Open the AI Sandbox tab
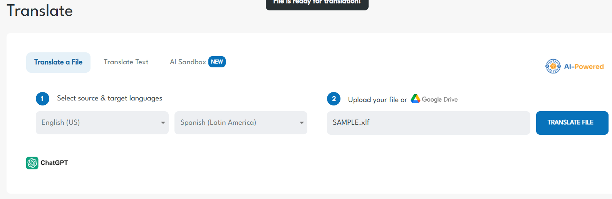This screenshot has height=199, width=612. point(188,62)
